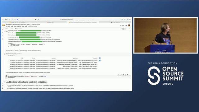The height and width of the screenshot is (112, 199).
Task: Open the Edit menu
Action: click(x=9, y=26)
